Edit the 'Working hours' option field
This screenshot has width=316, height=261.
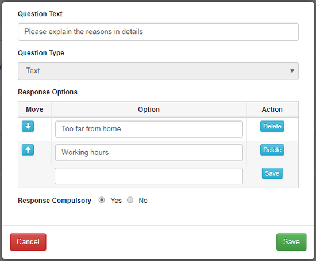149,153
